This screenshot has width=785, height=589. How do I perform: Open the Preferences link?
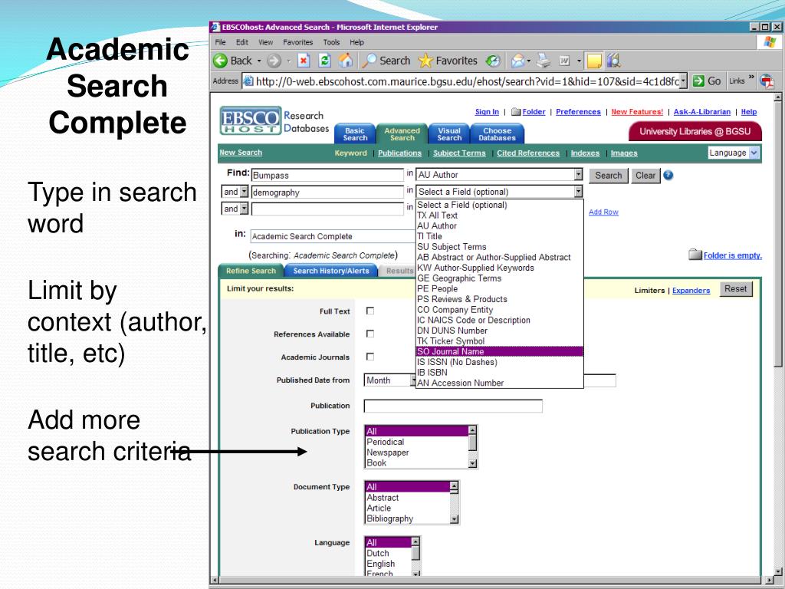coord(578,112)
